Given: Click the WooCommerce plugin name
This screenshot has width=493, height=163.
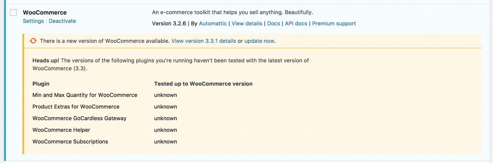Looking at the screenshot, I should pos(45,12).
